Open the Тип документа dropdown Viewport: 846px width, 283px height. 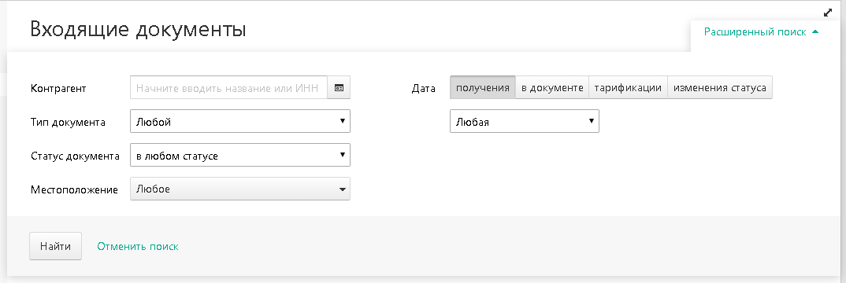(240, 121)
